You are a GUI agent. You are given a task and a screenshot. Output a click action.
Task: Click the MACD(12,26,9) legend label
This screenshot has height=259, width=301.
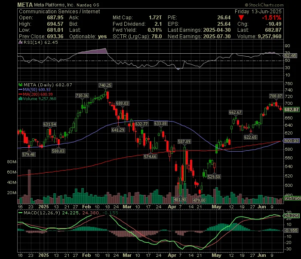(x=42, y=213)
